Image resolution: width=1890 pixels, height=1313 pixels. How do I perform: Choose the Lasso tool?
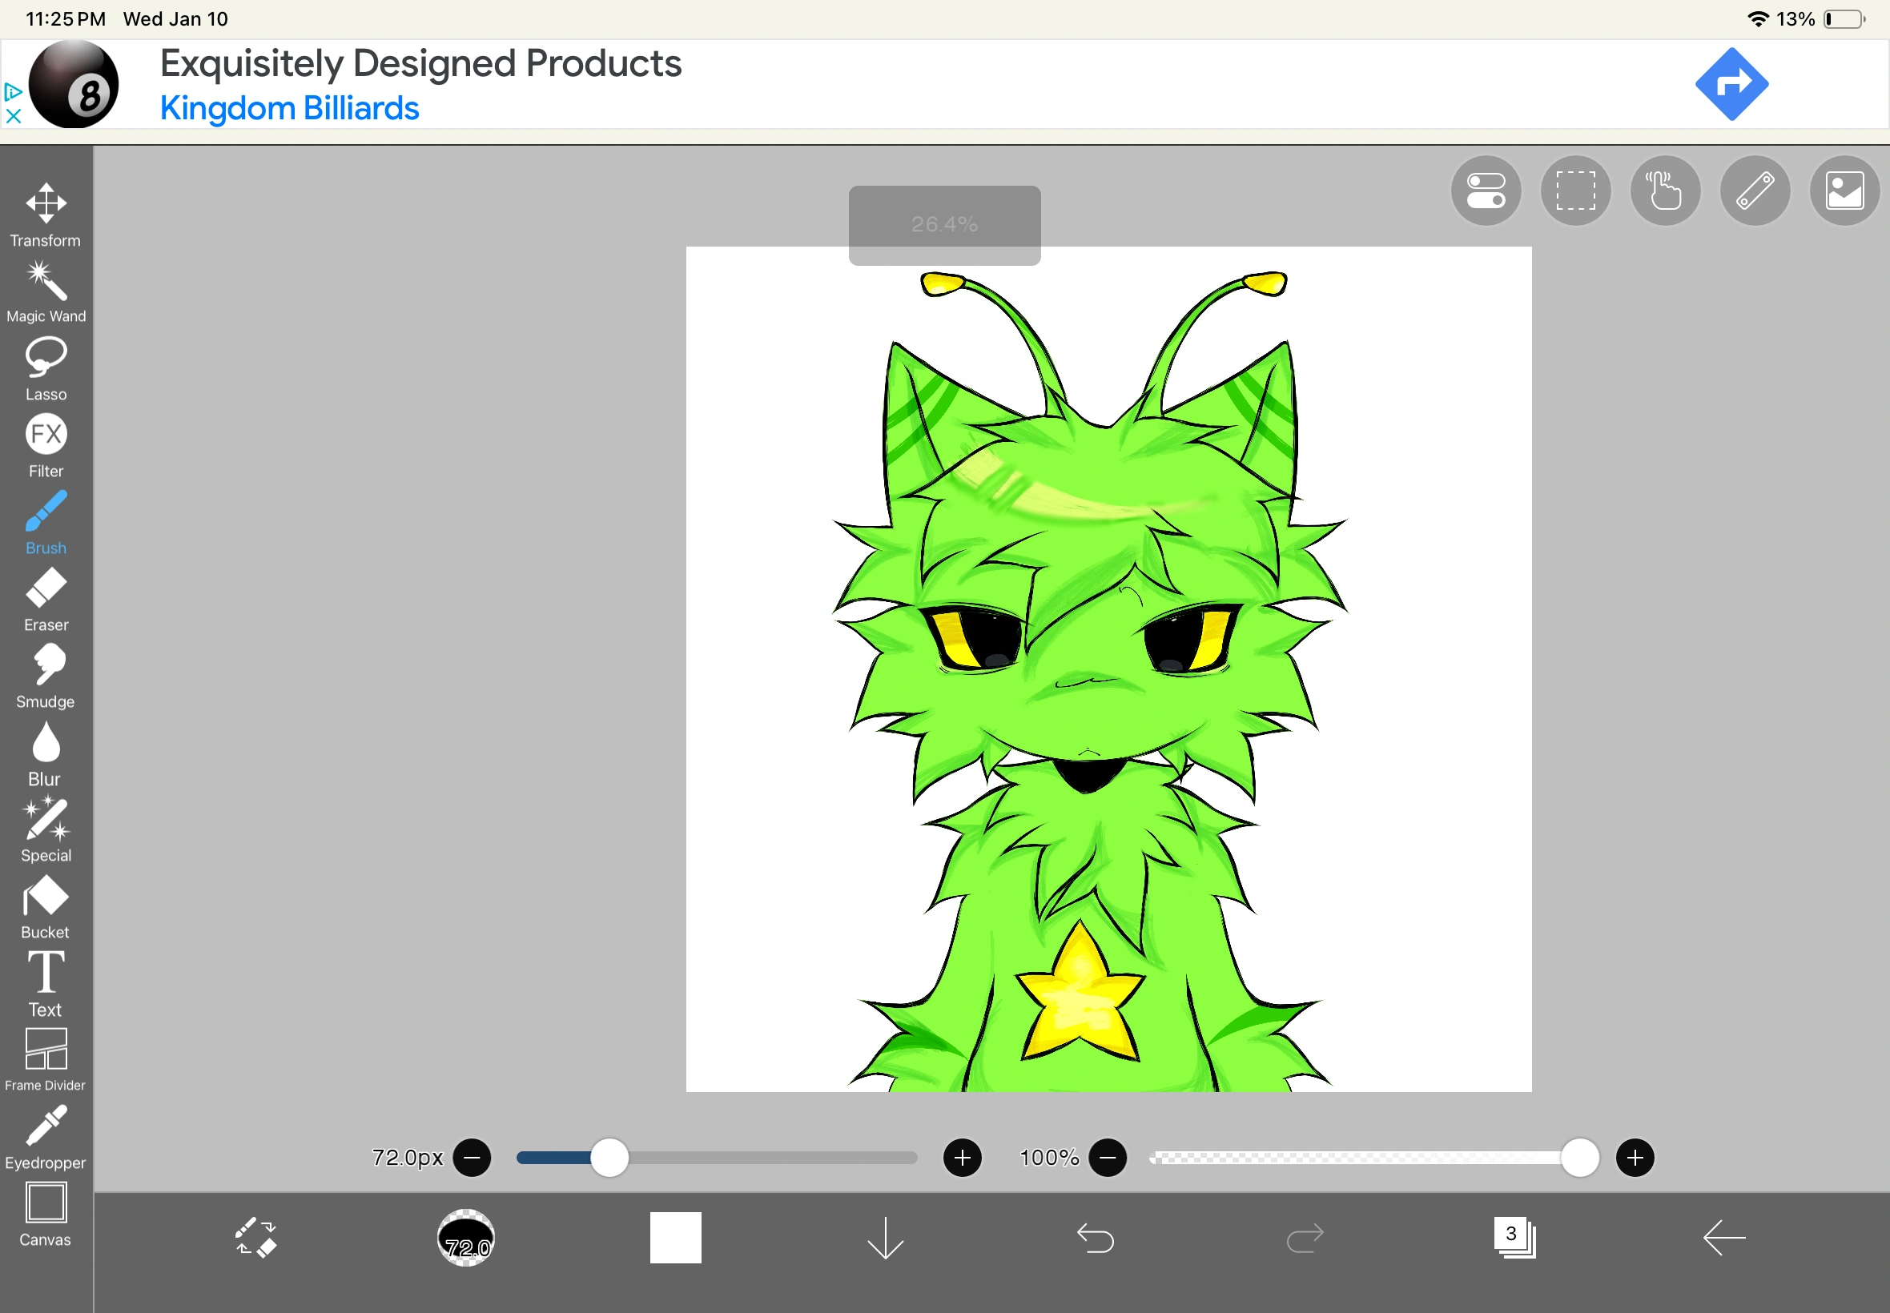pos(46,367)
